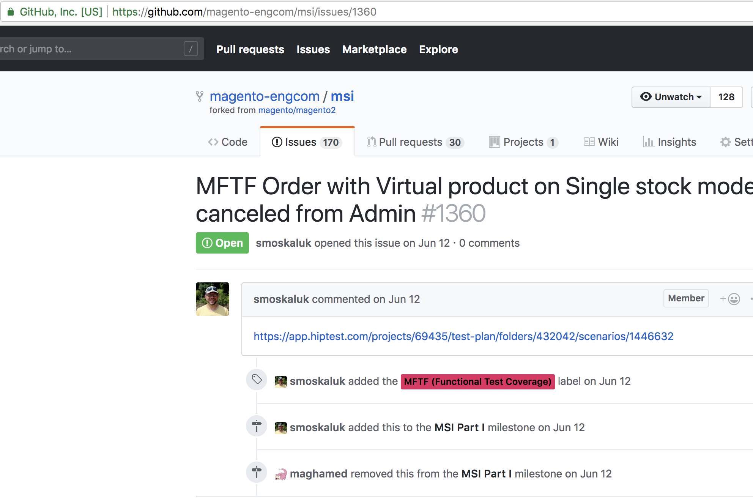Screen dimensions: 753x501
Task: Click the label tag timeline icon
Action: click(257, 379)
